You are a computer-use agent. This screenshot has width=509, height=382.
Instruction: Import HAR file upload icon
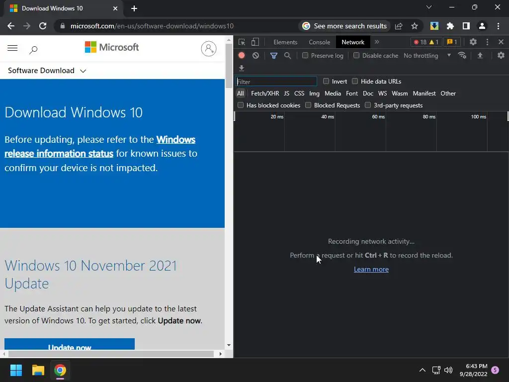480,56
